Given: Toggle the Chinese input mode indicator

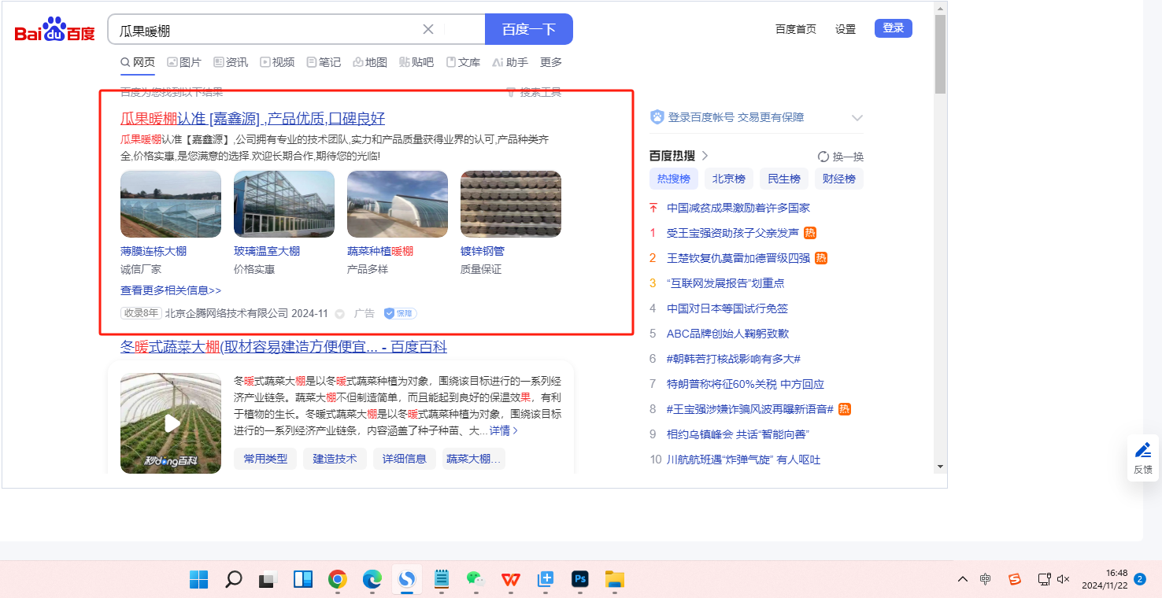Looking at the screenshot, I should point(986,580).
